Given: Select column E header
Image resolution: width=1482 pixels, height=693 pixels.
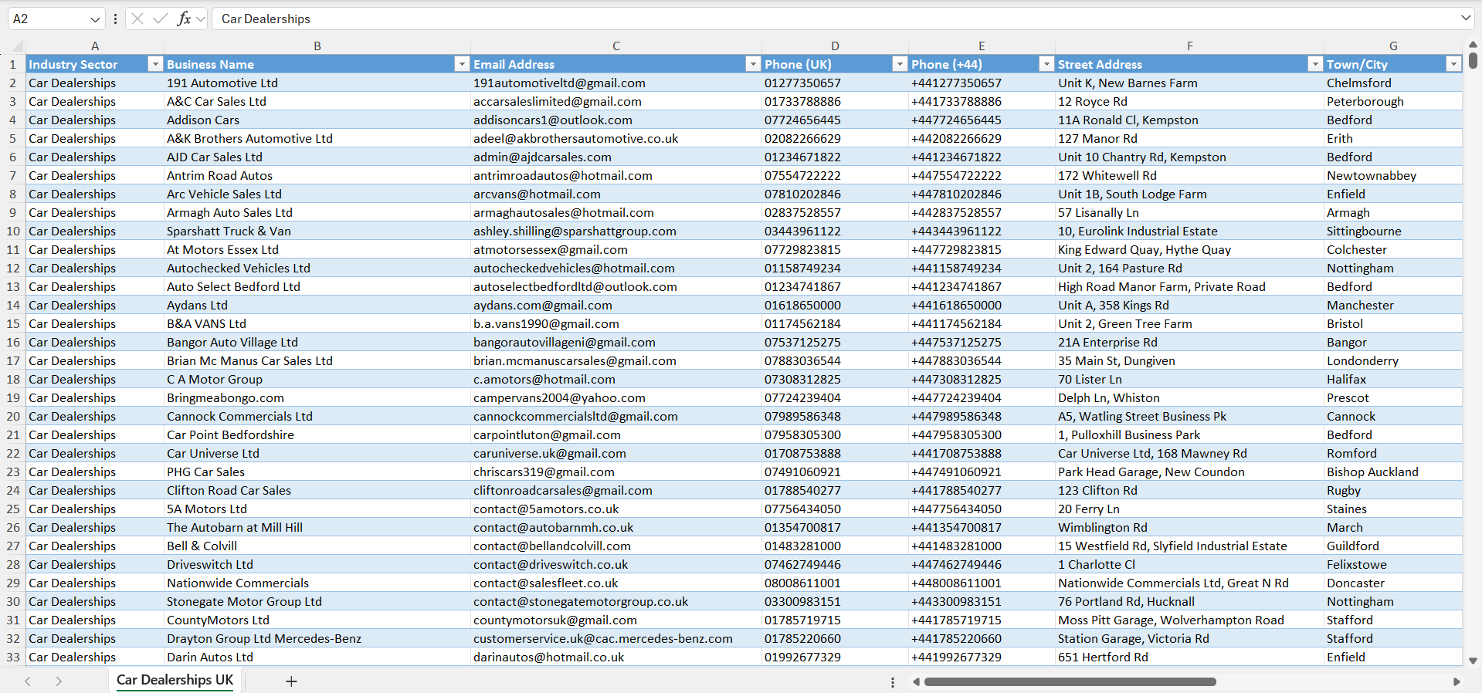Looking at the screenshot, I should coord(982,46).
